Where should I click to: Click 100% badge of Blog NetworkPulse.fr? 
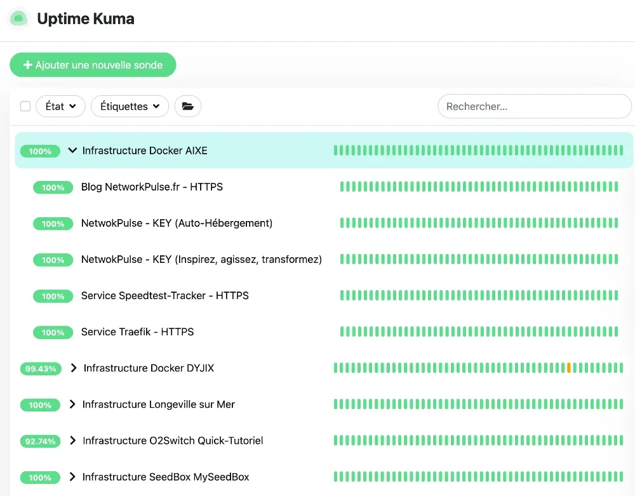coord(53,187)
